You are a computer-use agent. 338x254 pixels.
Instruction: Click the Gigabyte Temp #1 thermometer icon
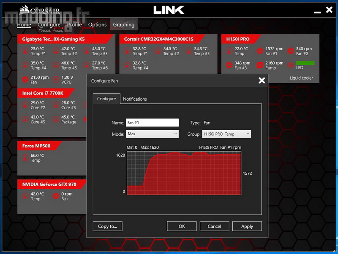click(25, 51)
